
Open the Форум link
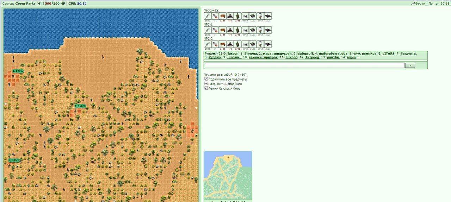(x=420, y=4)
